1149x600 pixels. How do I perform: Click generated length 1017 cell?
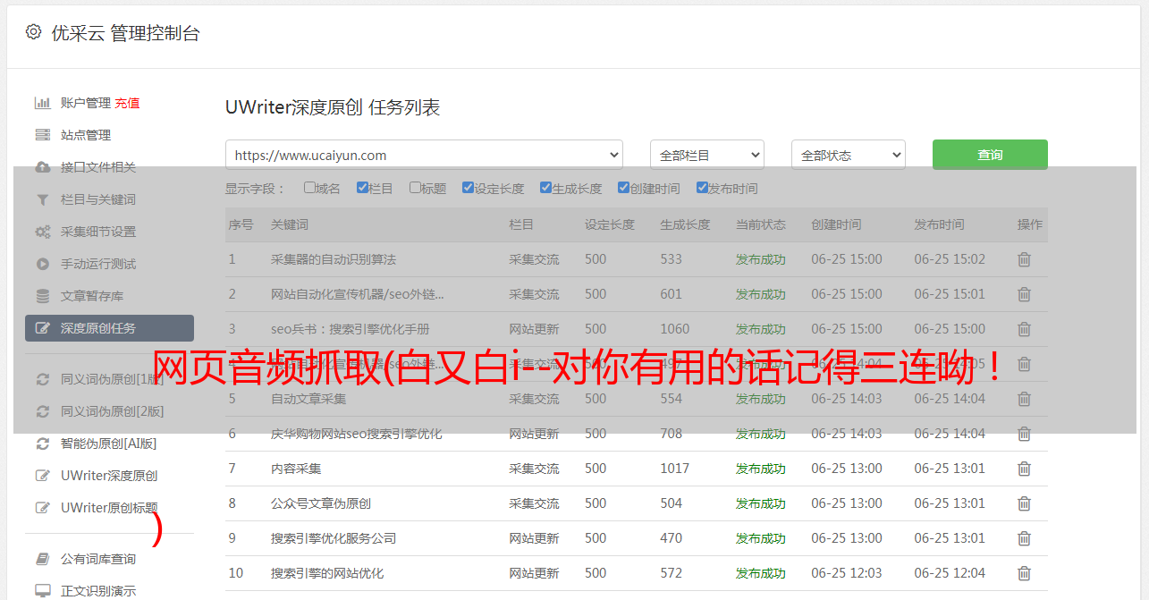click(675, 469)
